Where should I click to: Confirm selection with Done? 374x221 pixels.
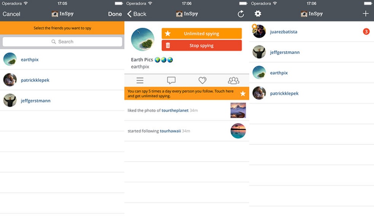(x=115, y=14)
